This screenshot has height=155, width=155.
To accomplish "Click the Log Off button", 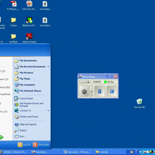I will coord(24,145).
